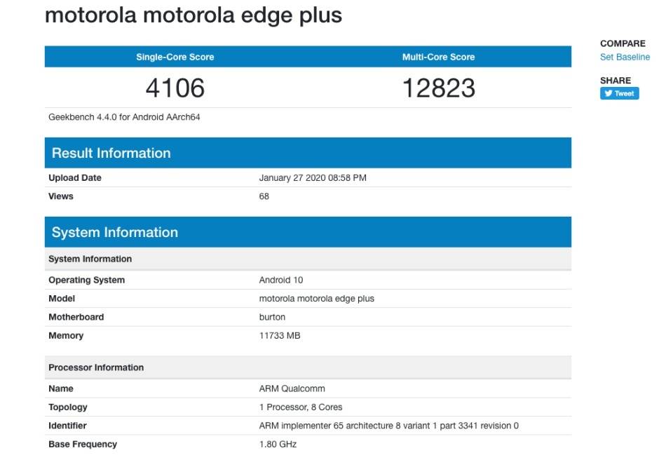Click the gray System Information subheading
The width and height of the screenshot is (659, 460).
[308, 259]
